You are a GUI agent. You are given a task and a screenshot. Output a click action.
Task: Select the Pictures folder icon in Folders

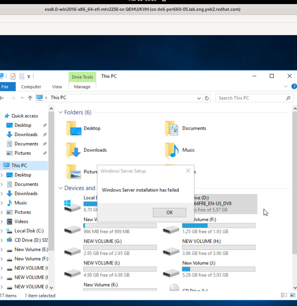pyautogui.click(x=73, y=172)
